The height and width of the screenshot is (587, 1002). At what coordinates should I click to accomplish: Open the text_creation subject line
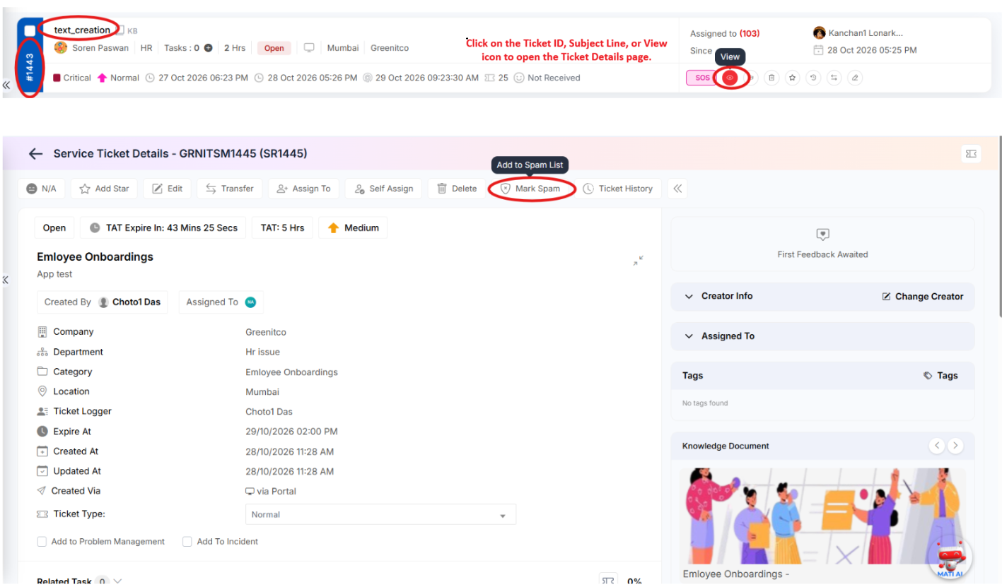tap(82, 30)
